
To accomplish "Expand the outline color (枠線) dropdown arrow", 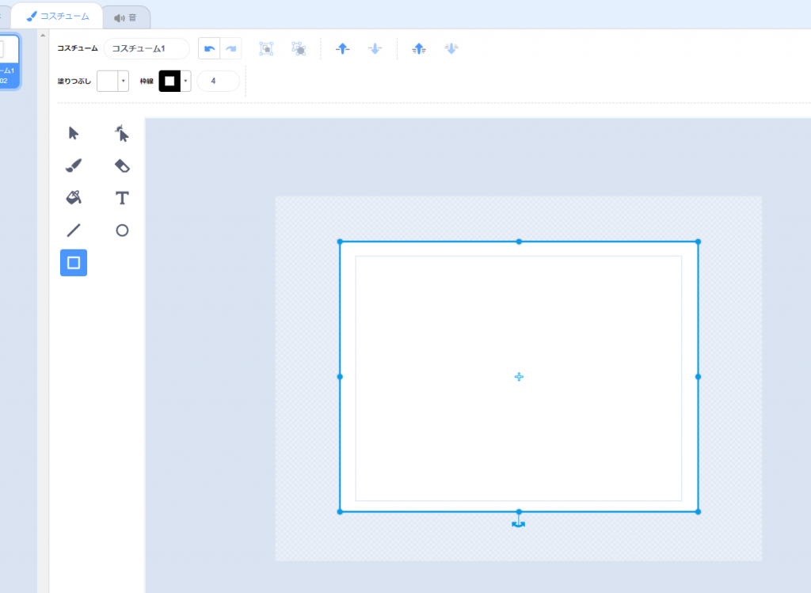I will tap(186, 81).
